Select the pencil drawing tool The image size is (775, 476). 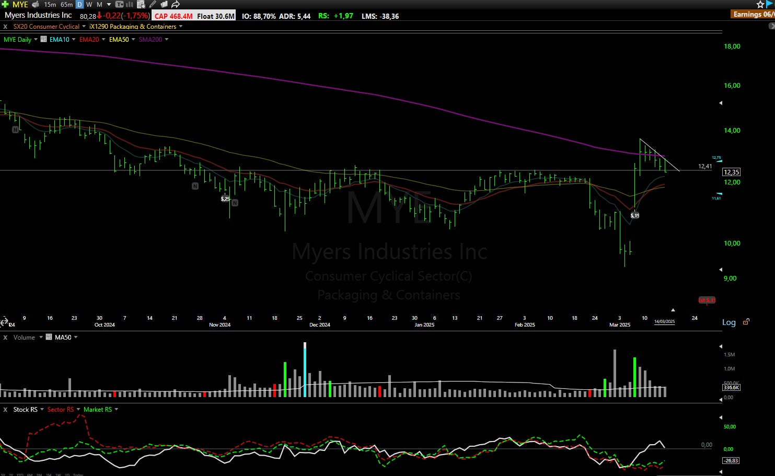tap(153, 4)
